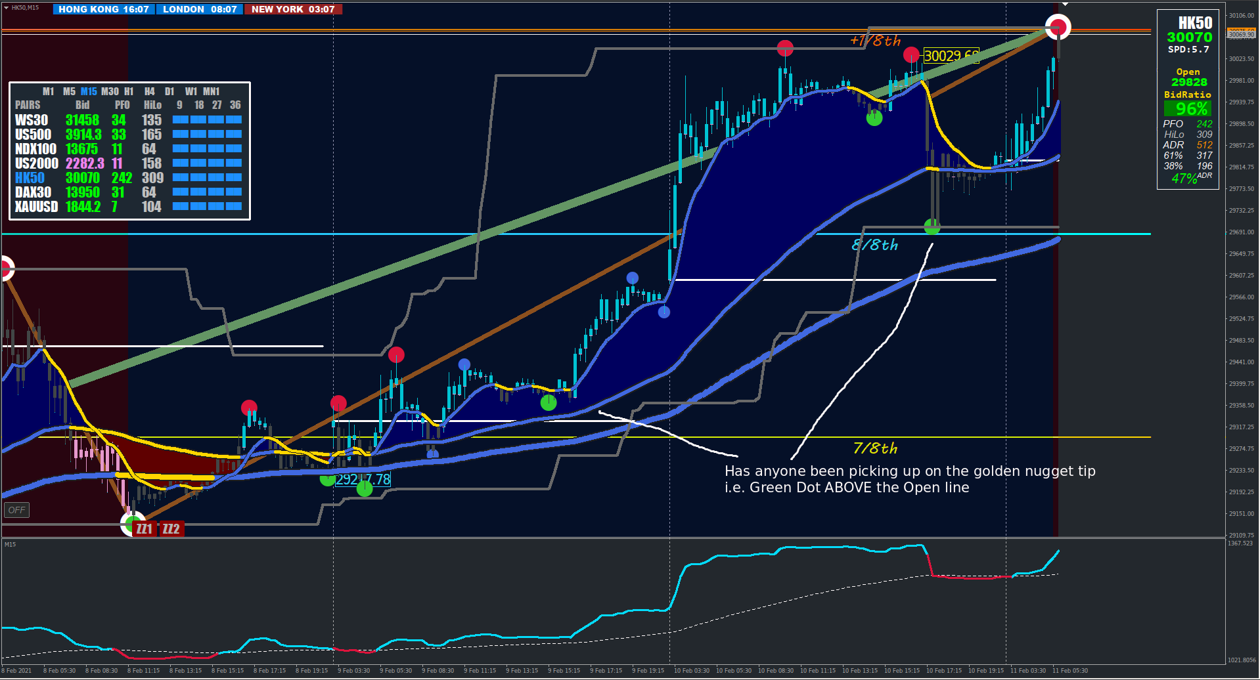Viewport: 1260px width, 680px height.
Task: Click the 7/8th Murrey level label
Action: click(x=875, y=448)
